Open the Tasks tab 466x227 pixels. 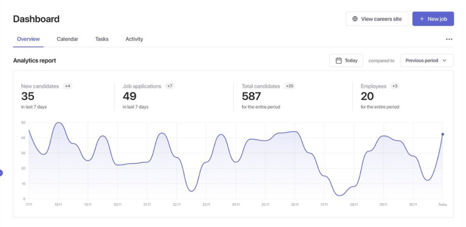pos(102,39)
